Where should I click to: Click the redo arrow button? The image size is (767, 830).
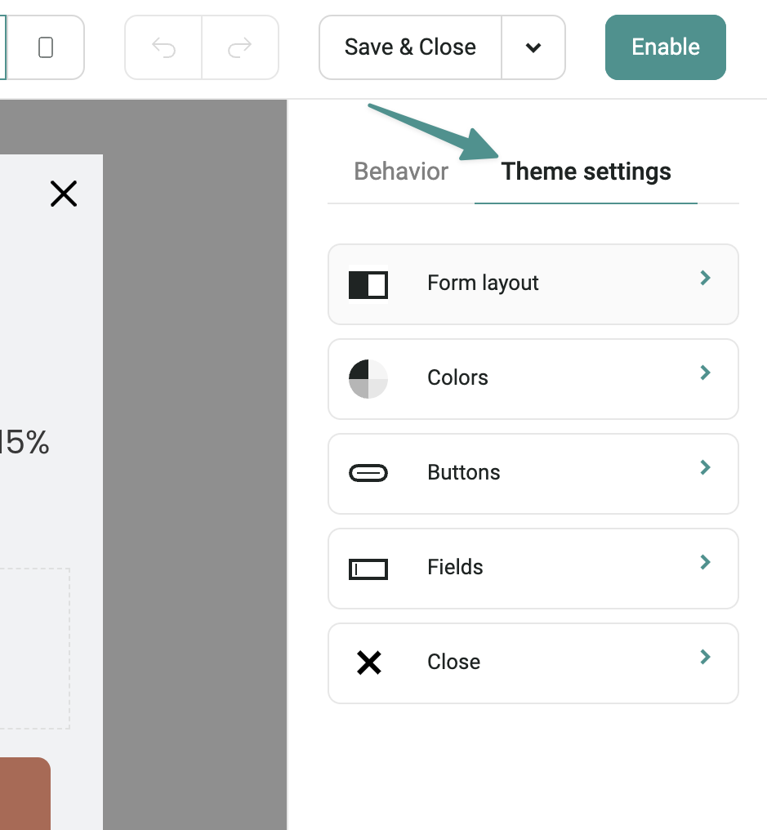tap(240, 47)
